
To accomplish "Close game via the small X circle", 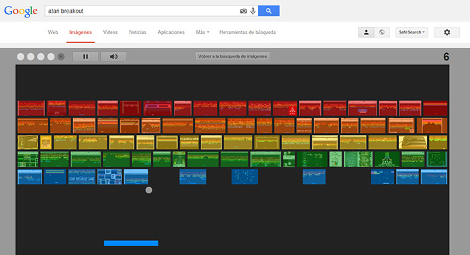I will 61,56.
